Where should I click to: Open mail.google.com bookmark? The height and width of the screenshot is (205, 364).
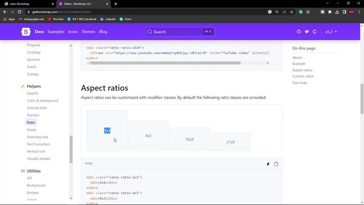[x=31, y=19]
